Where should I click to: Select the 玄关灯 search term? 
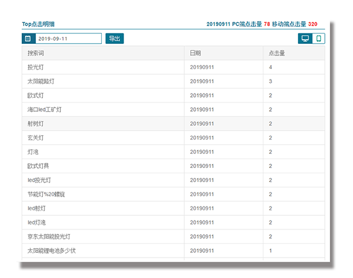coord(35,138)
